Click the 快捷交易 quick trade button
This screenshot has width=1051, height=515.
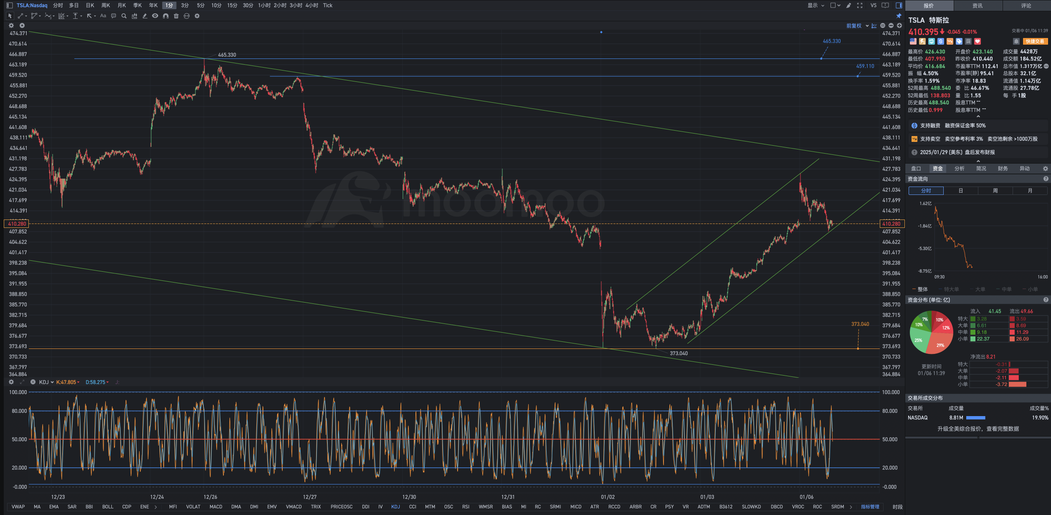[x=1035, y=41]
